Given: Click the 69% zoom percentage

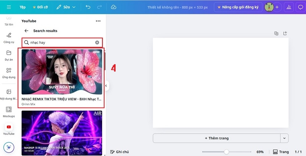Looking at the screenshot, I should [260, 152].
